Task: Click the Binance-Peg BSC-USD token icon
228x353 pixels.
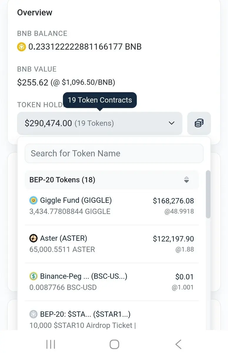Action: coord(34,276)
